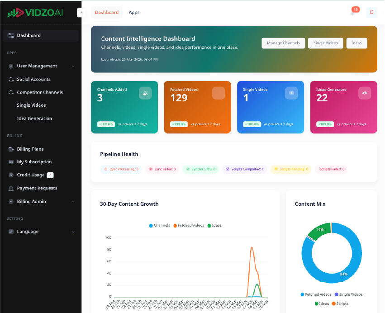Open Idea Generation in the sidebar
385x313 pixels.
pyautogui.click(x=34, y=119)
